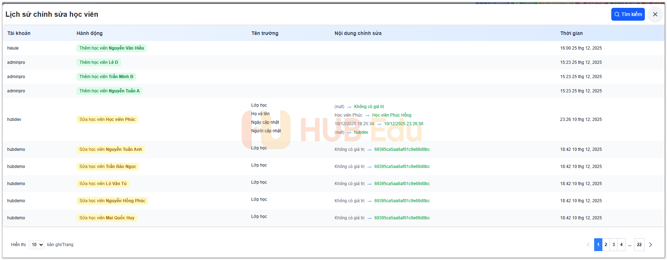The width and height of the screenshot is (667, 260).
Task: Close the Lịch sử chỉnh sửa dialog
Action: pos(655,14)
